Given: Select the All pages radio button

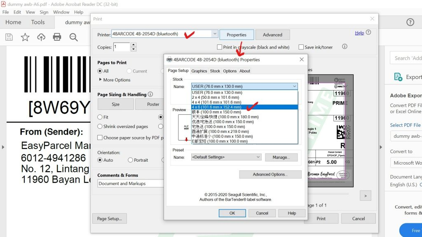Looking at the screenshot, I should pos(100,71).
